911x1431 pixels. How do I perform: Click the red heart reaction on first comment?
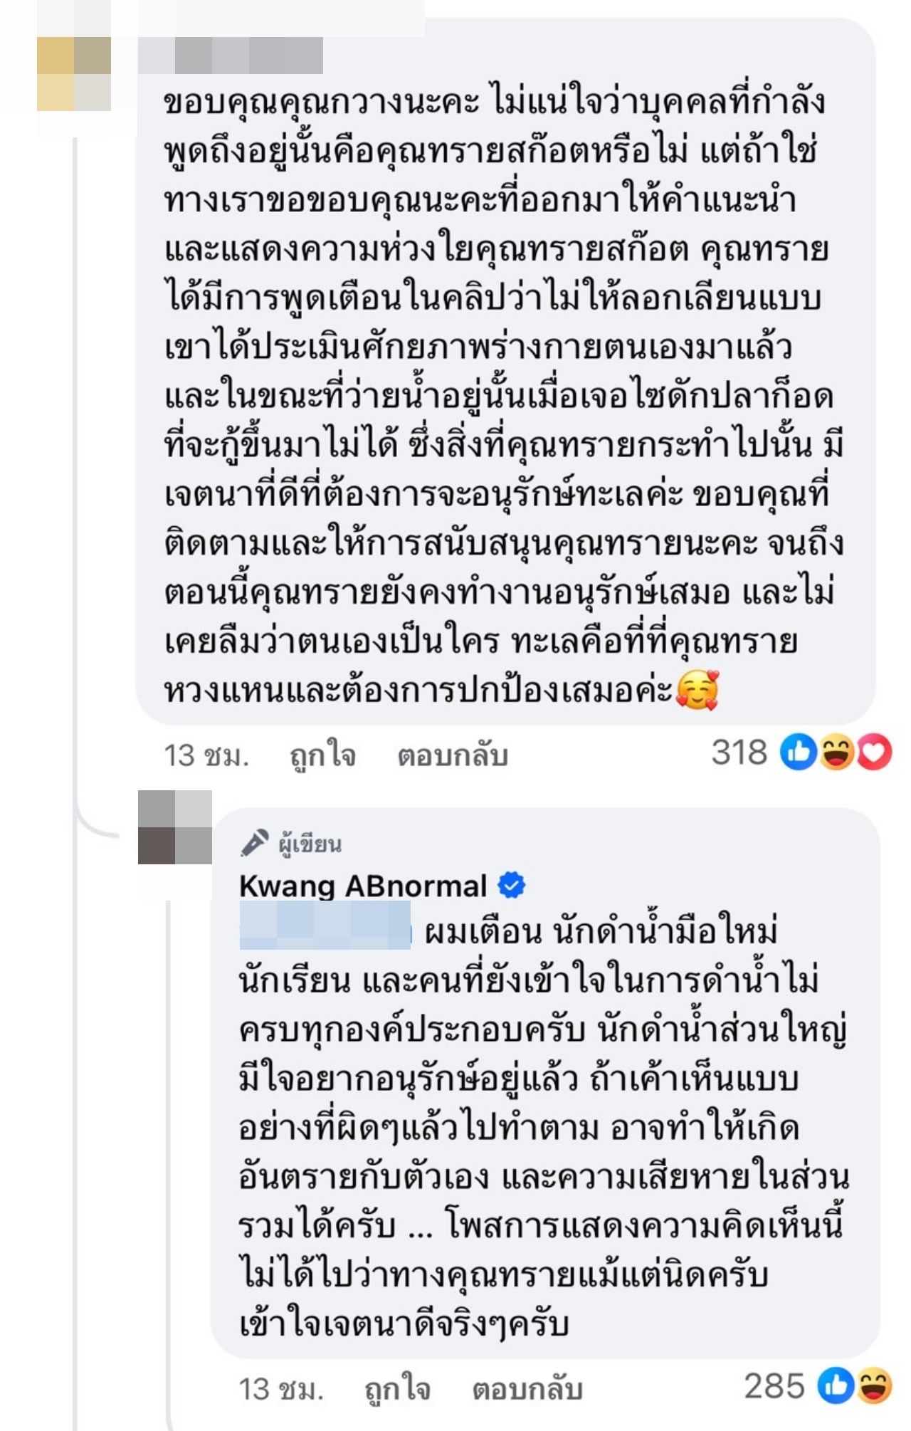coord(875,753)
